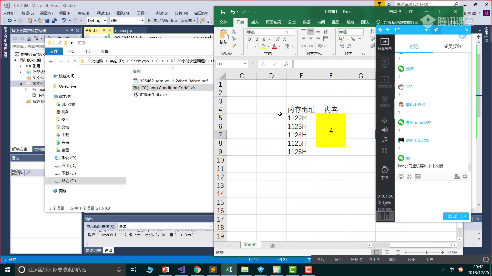Toggle the microphone in Tencent sidebar
Viewport: 492px width, 276px height.
pyautogui.click(x=385, y=120)
